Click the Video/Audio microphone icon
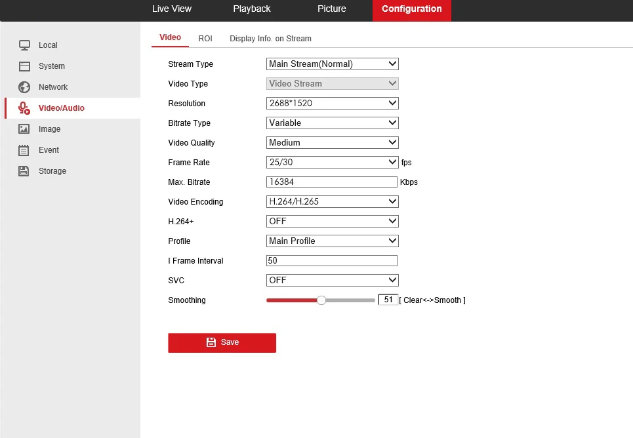Screen dimensions: 633x438 (x=24, y=108)
